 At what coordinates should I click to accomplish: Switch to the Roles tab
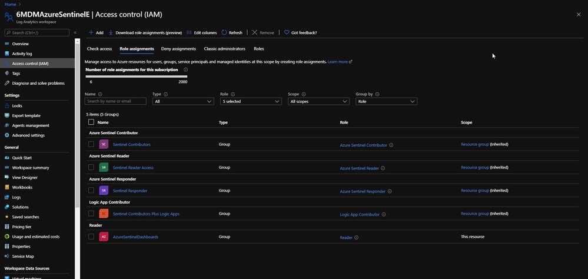(x=259, y=49)
